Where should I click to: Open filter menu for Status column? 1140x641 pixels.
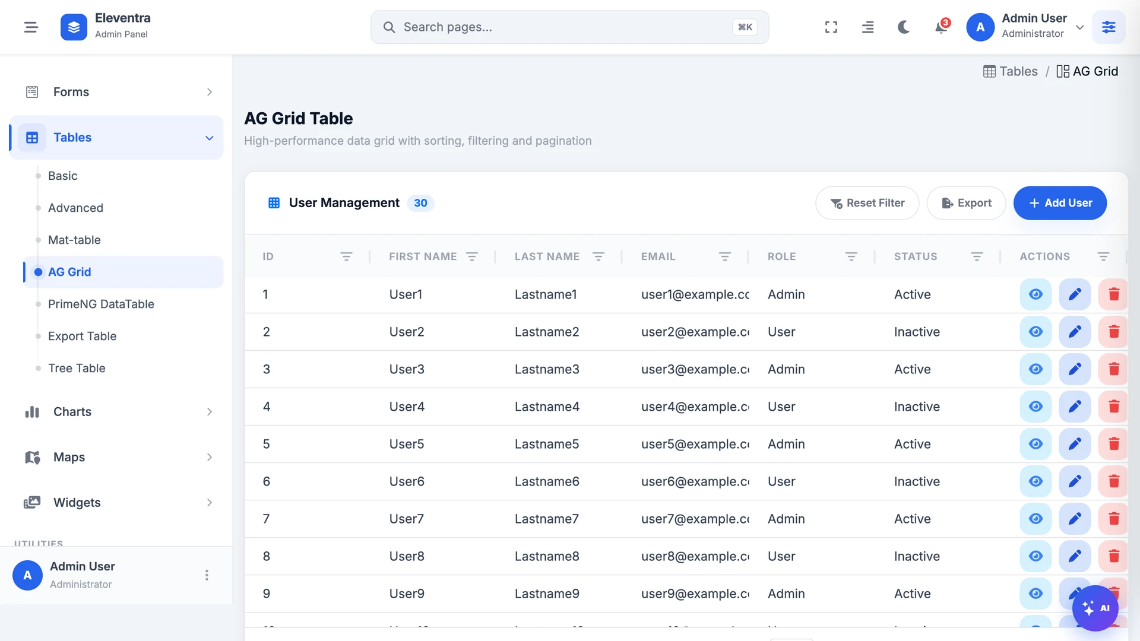[977, 256]
